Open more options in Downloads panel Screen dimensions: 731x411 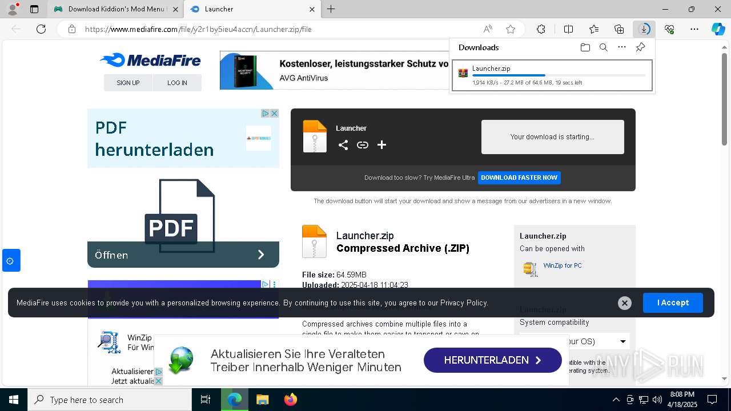(x=622, y=47)
